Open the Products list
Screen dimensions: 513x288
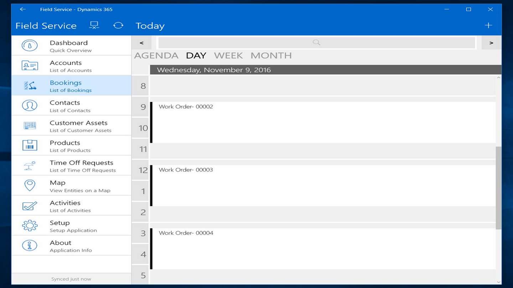[x=71, y=145]
